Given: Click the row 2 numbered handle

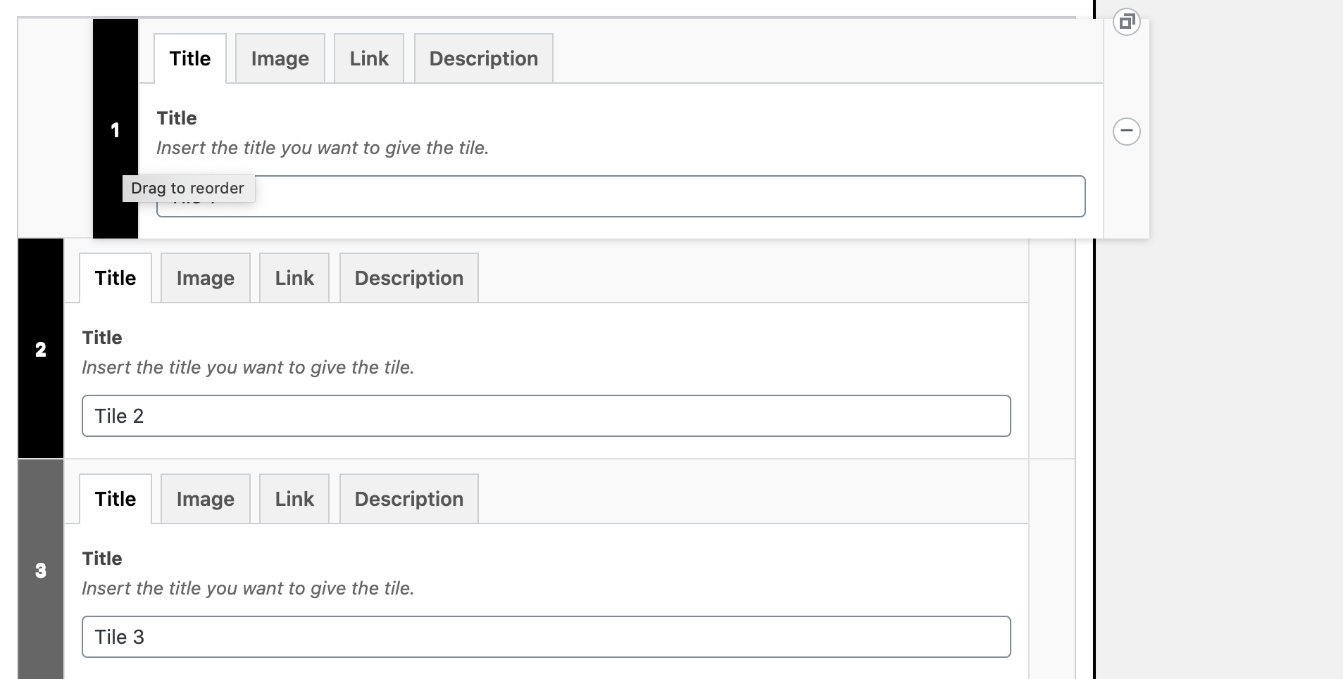Looking at the screenshot, I should [41, 349].
